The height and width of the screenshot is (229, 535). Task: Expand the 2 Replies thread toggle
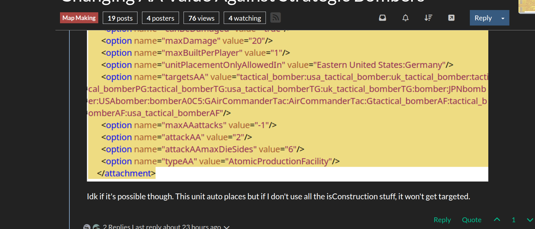pyautogui.click(x=166, y=226)
